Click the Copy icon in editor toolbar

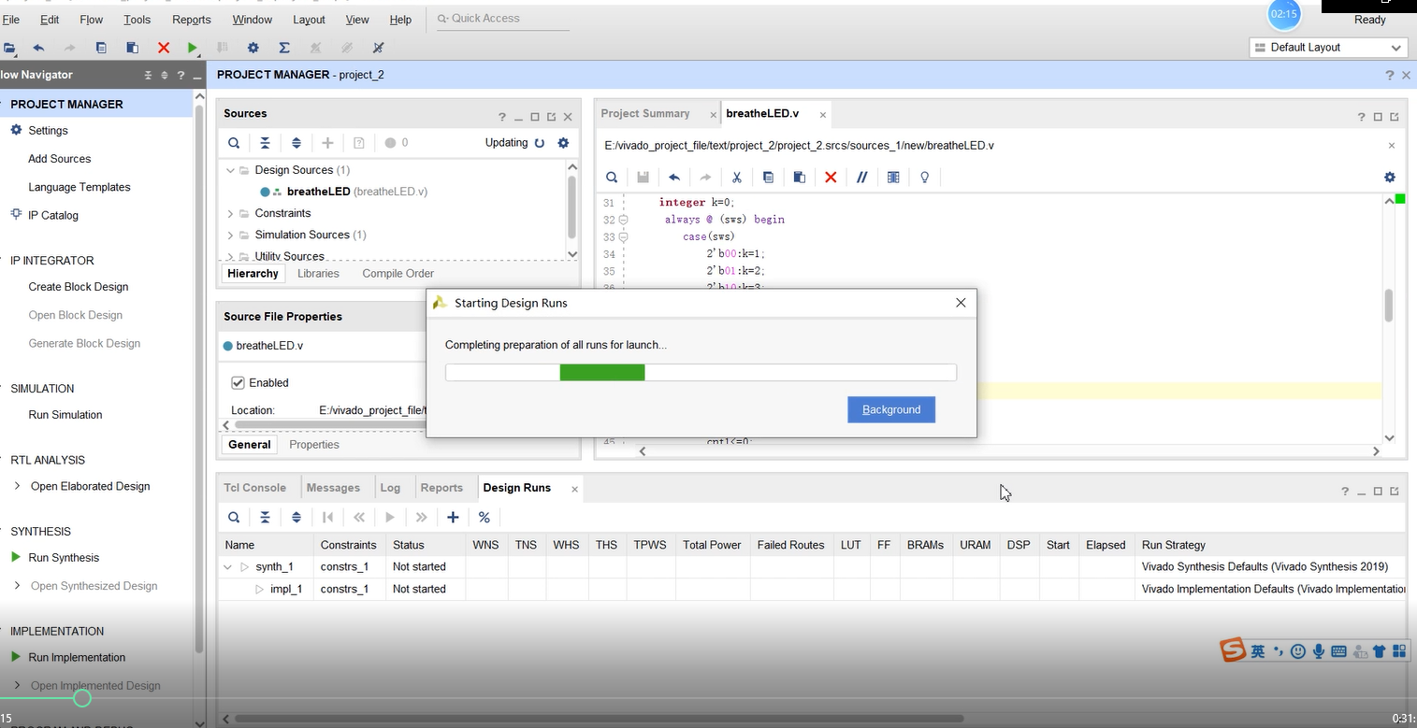[768, 177]
